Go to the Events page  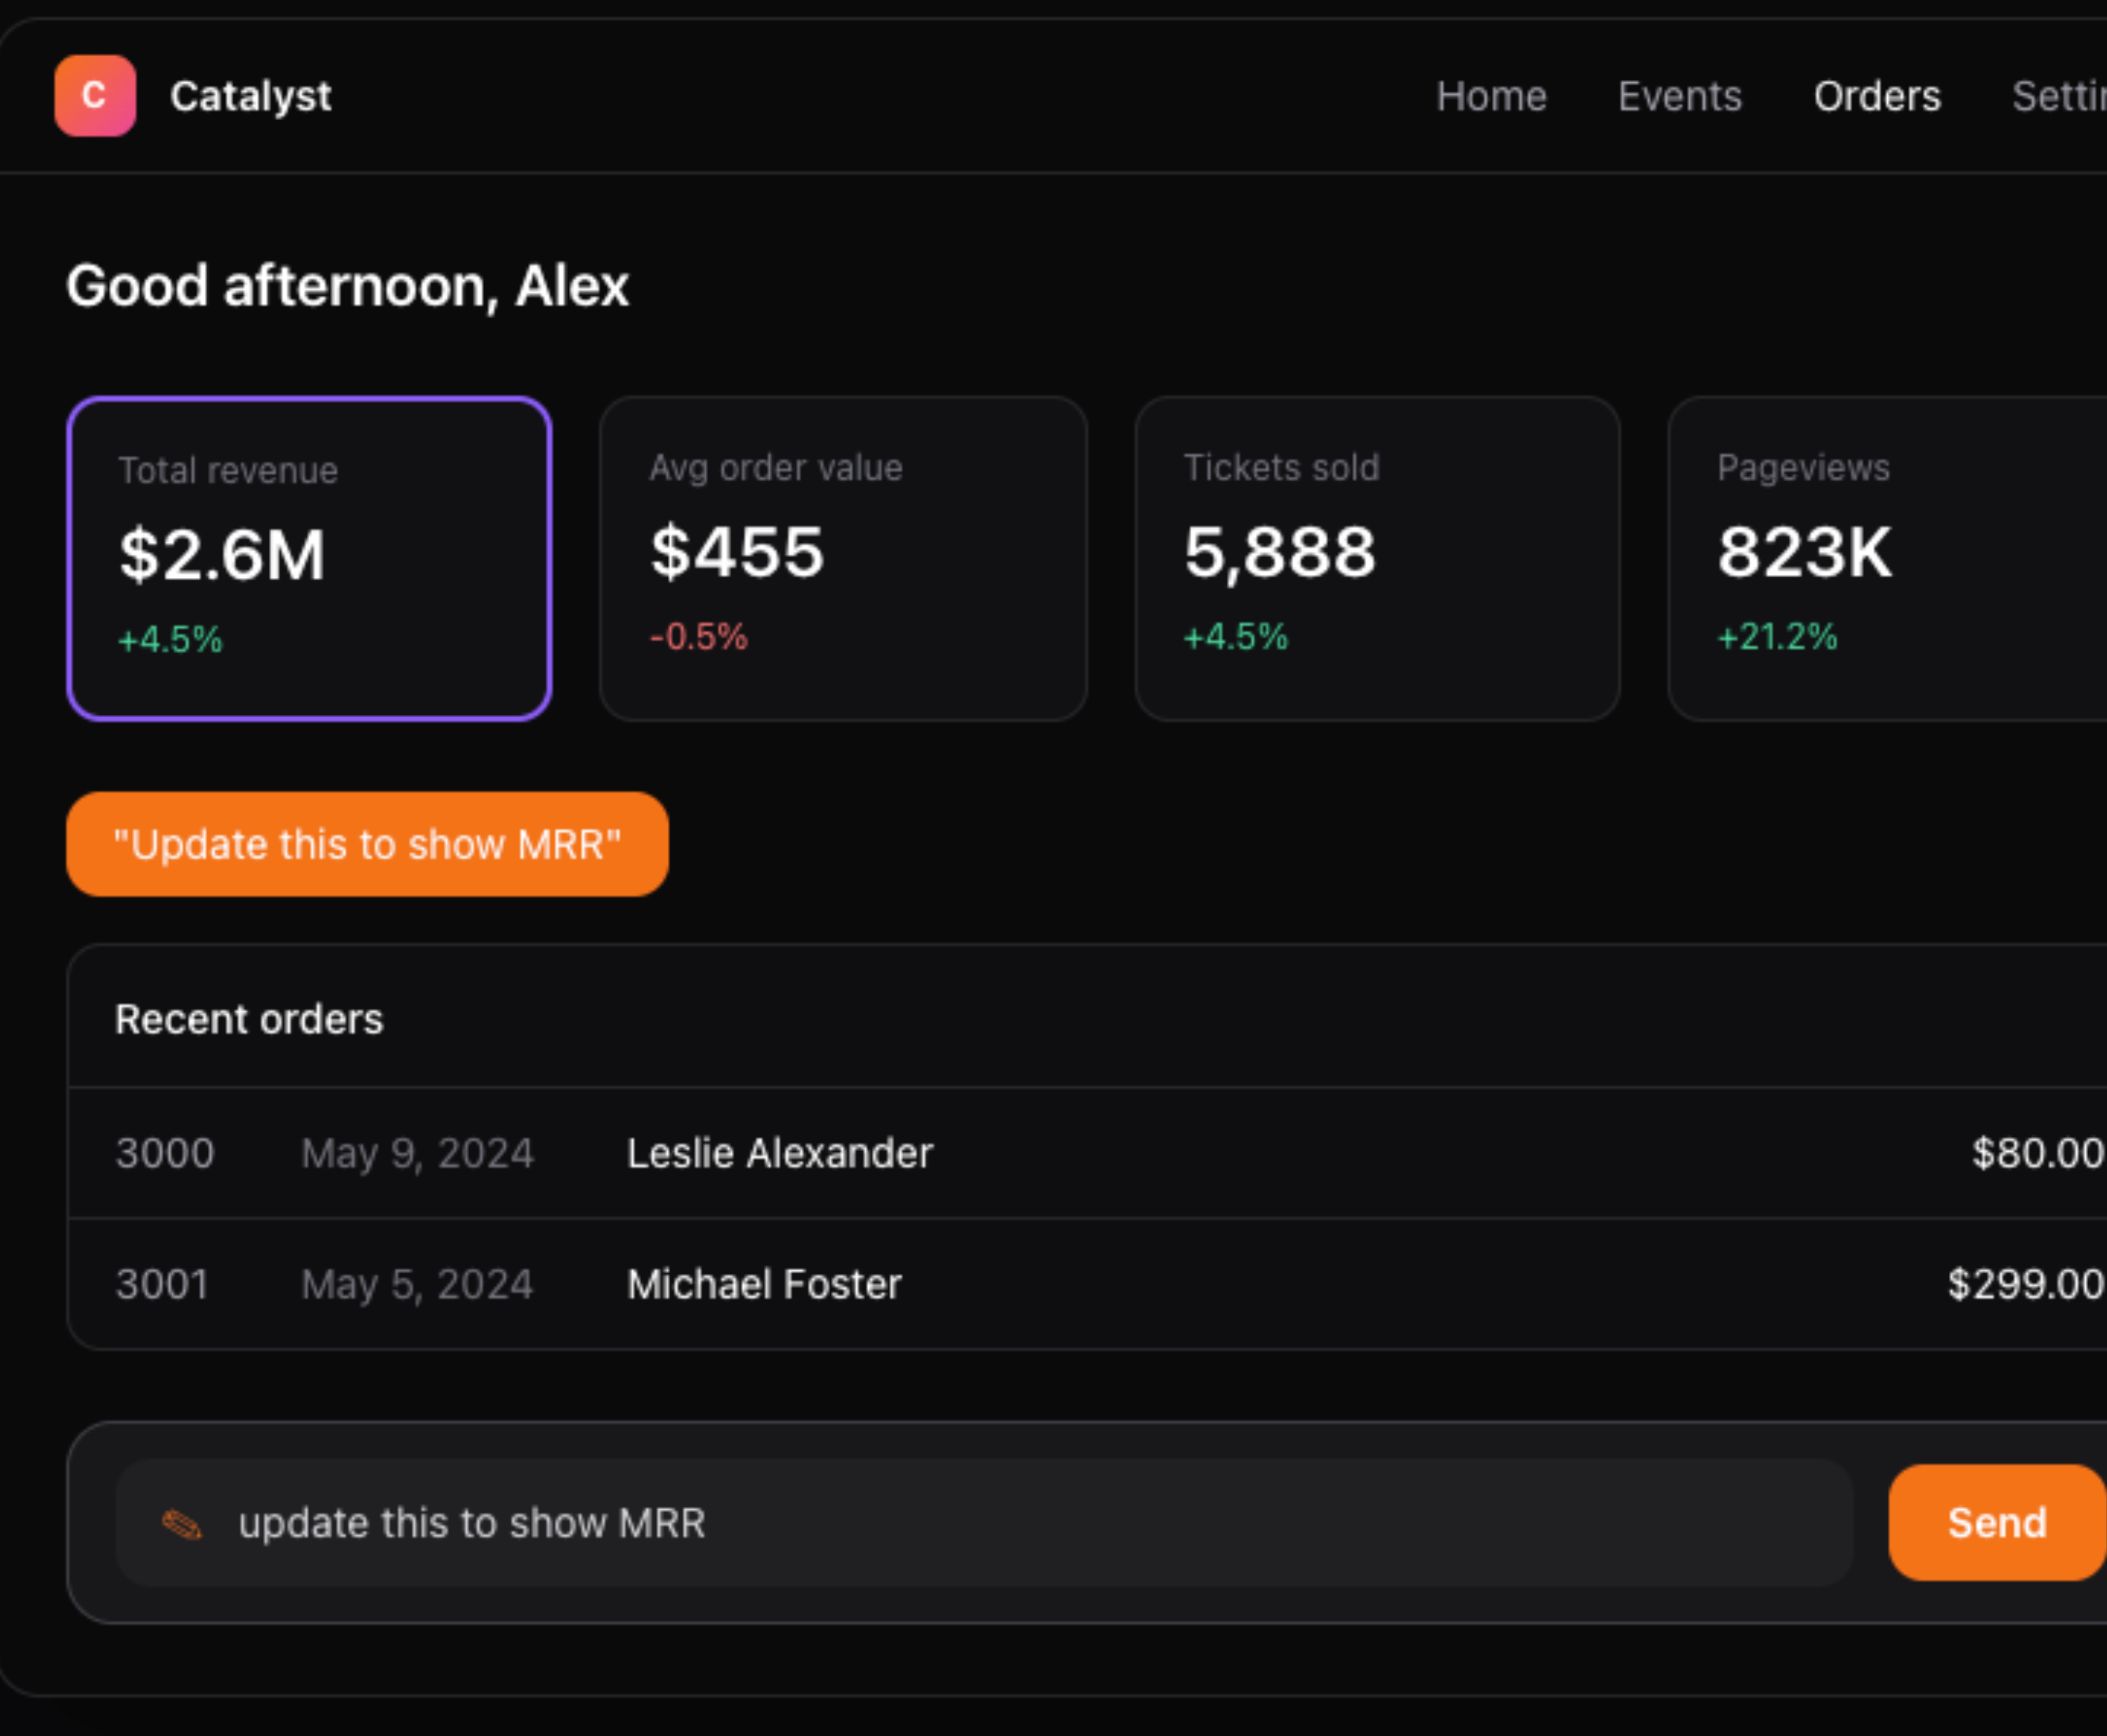pyautogui.click(x=1679, y=97)
